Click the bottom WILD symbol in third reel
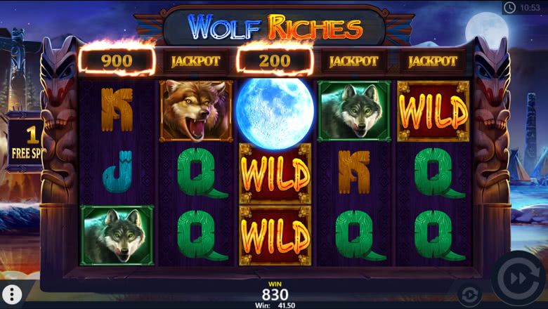This screenshot has height=309, width=548. pyautogui.click(x=275, y=236)
